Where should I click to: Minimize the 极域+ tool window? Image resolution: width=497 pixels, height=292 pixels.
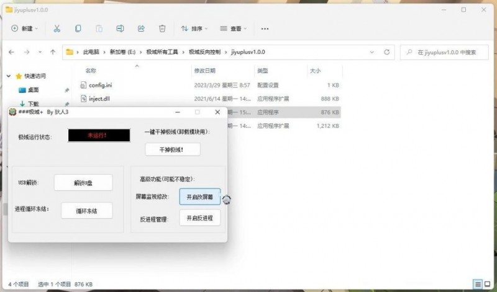(178, 112)
